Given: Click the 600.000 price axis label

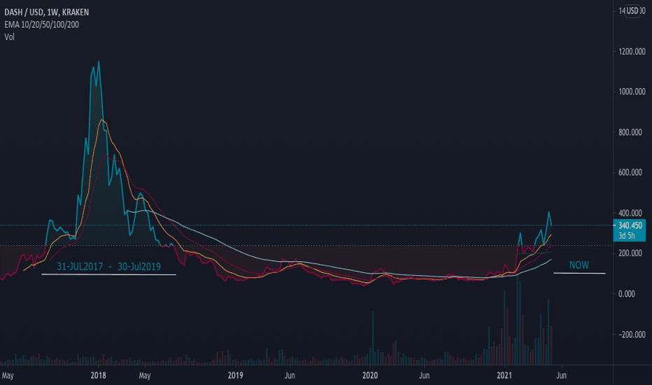Looking at the screenshot, I should tap(630, 172).
